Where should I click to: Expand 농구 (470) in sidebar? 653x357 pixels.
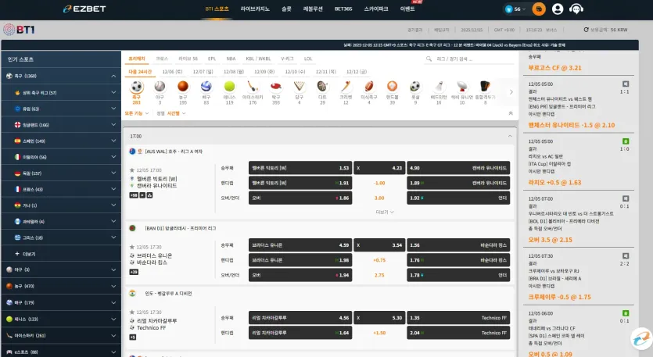coord(113,286)
